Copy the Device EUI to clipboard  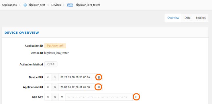[x=99, y=77]
